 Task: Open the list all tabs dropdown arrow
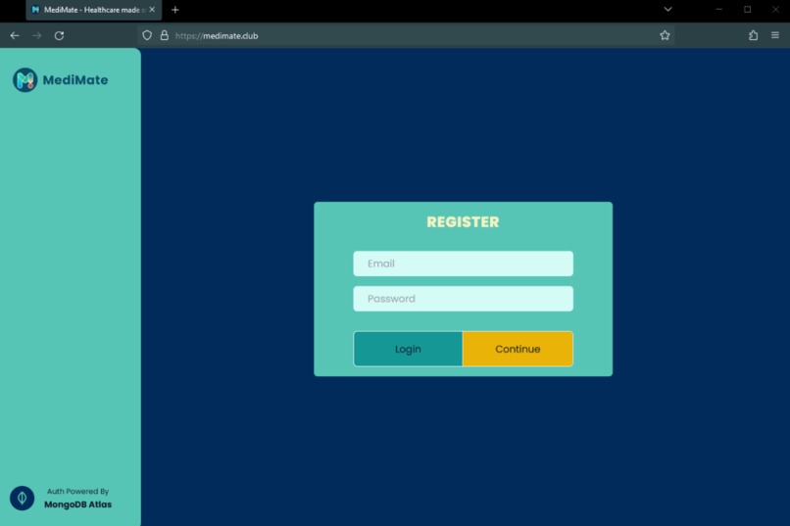click(x=668, y=10)
